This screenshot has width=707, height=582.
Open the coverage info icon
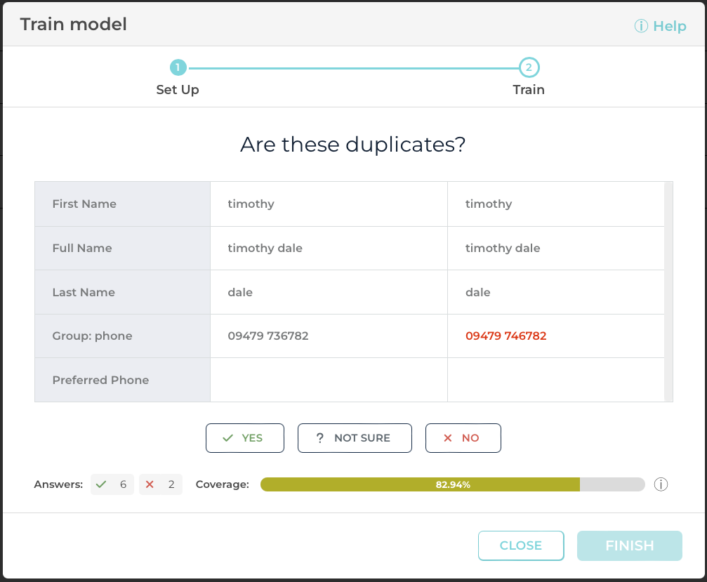click(660, 484)
